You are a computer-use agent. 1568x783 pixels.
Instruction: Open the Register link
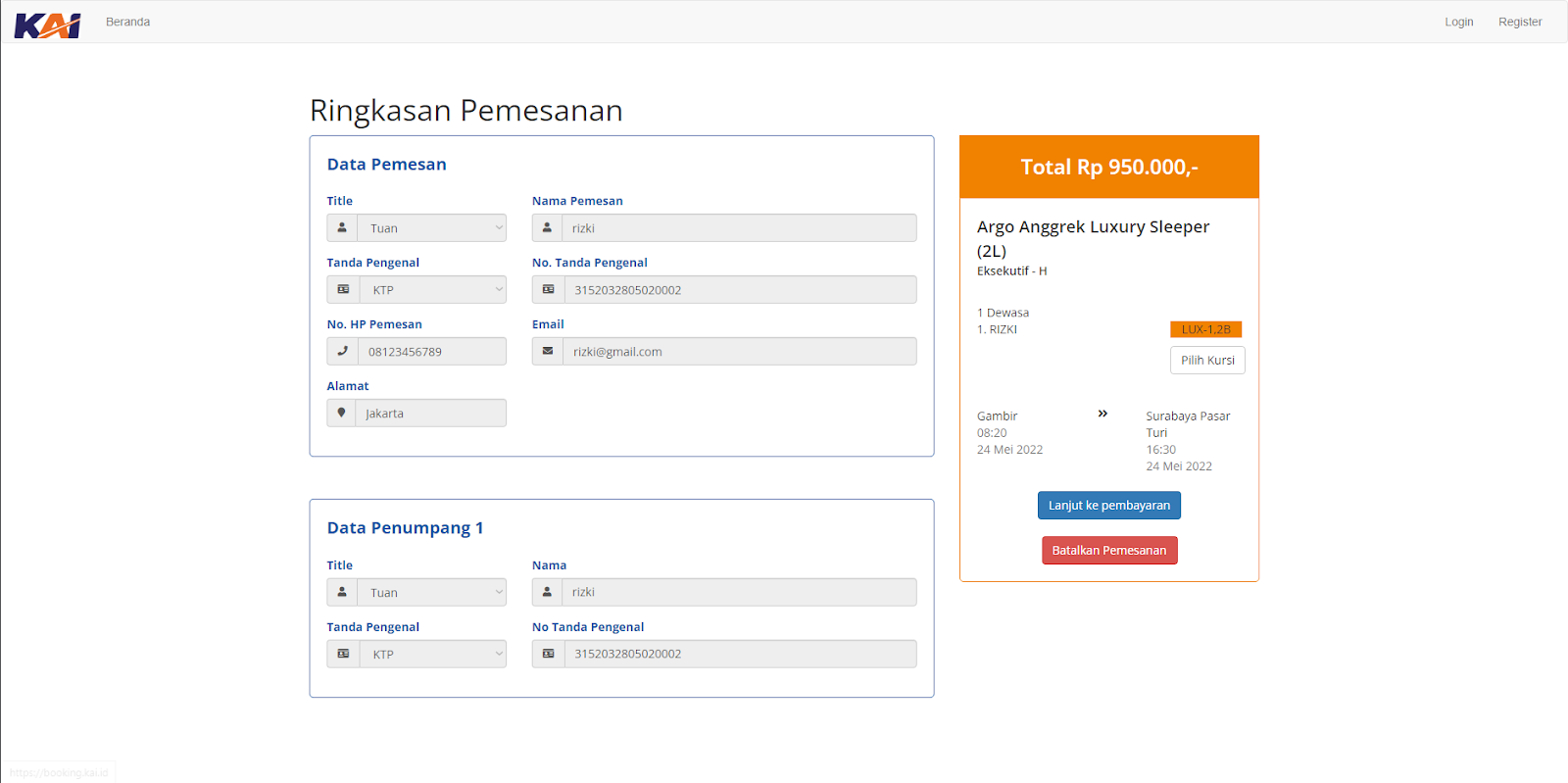pos(1520,22)
